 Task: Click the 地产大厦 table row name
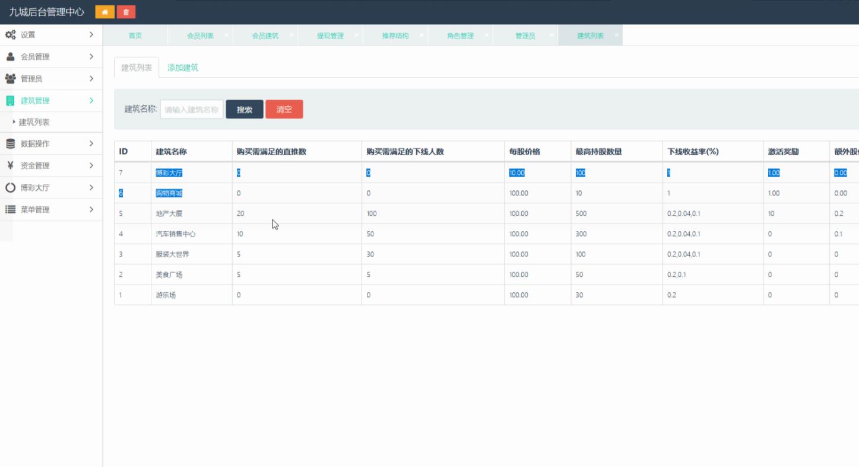[169, 213]
